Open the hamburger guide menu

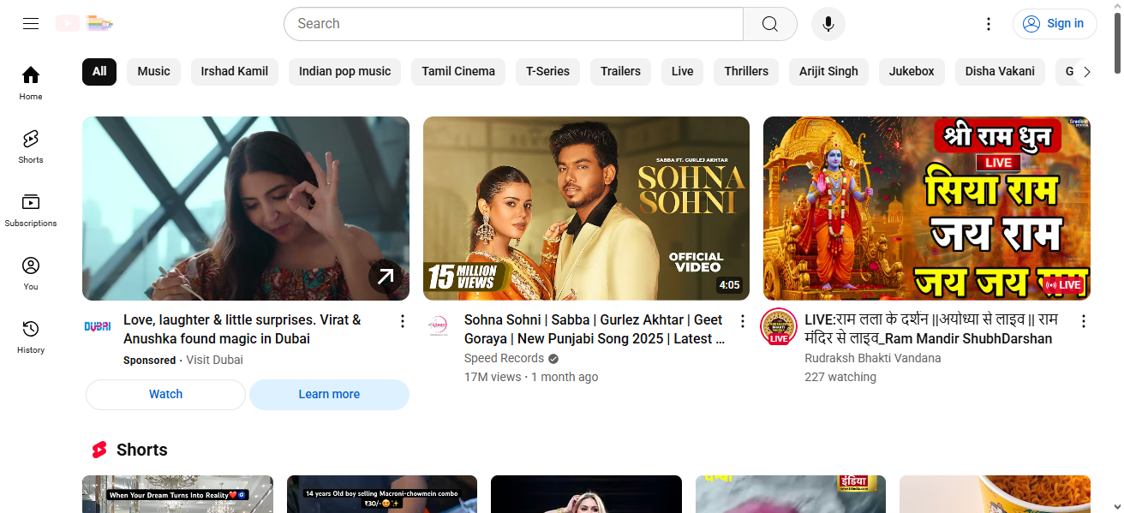coord(31,24)
